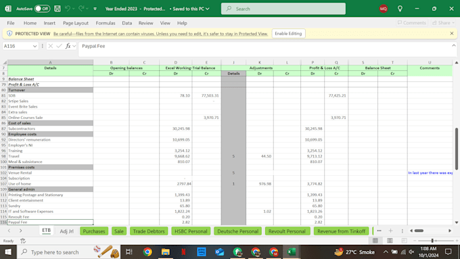Click the Comments button
Image resolution: width=460 pixels, height=259 pixels.
pos(411,23)
